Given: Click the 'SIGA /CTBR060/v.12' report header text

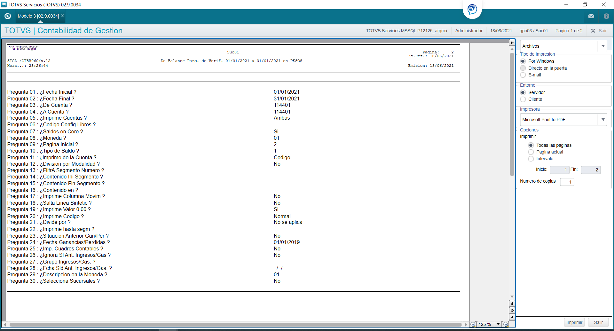Looking at the screenshot, I should point(29,61).
